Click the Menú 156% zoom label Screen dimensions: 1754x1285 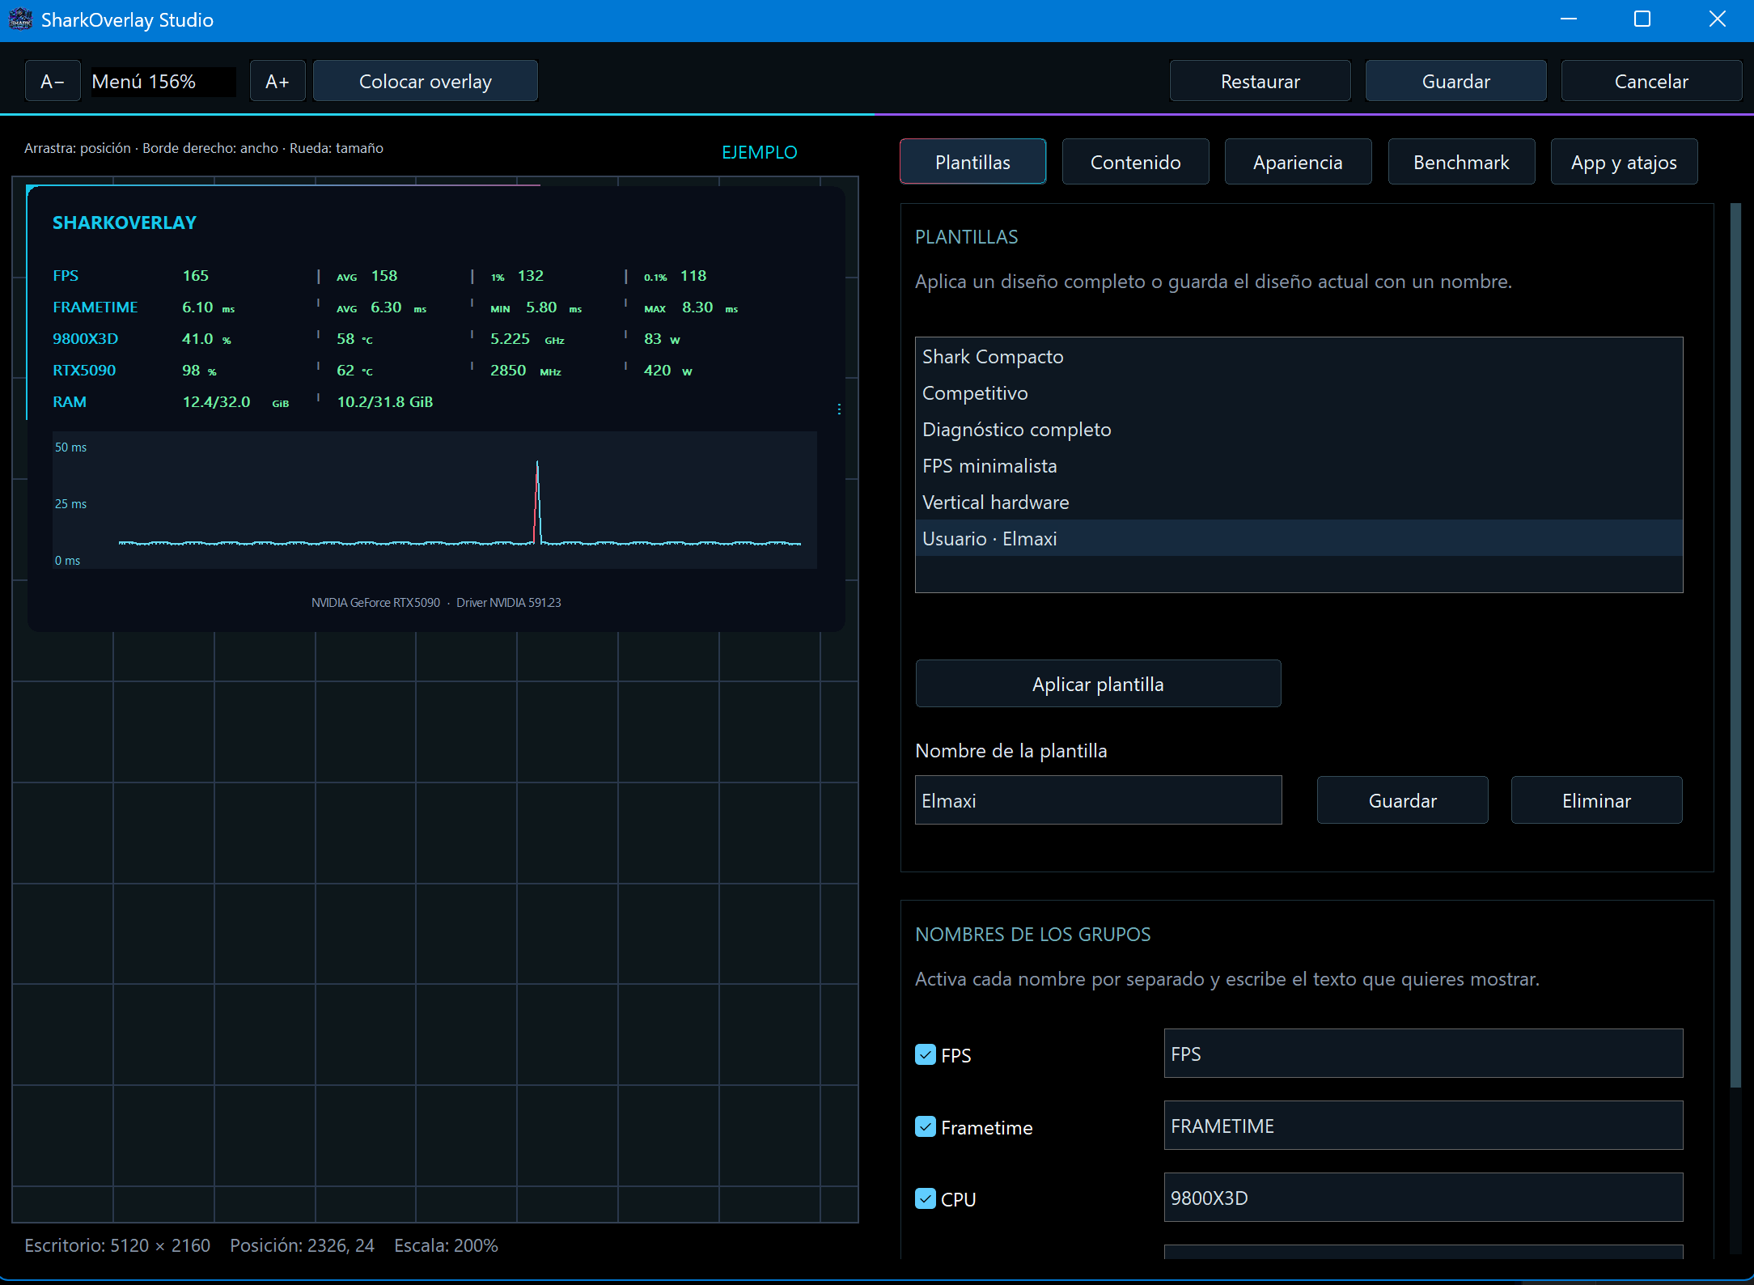point(163,82)
